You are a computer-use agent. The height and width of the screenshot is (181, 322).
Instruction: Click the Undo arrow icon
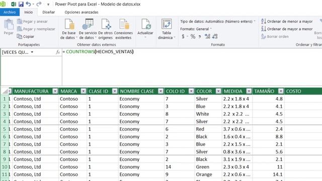(28, 4)
